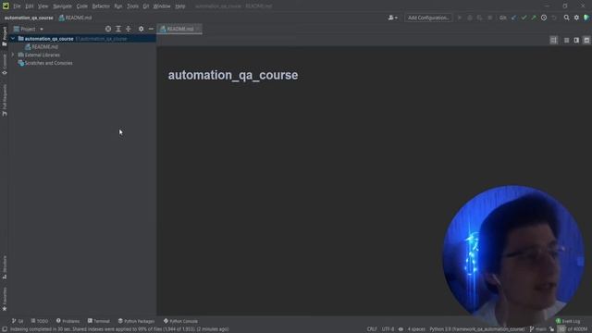592x333 pixels.
Task: Open the Refactor menu
Action: pos(101,6)
